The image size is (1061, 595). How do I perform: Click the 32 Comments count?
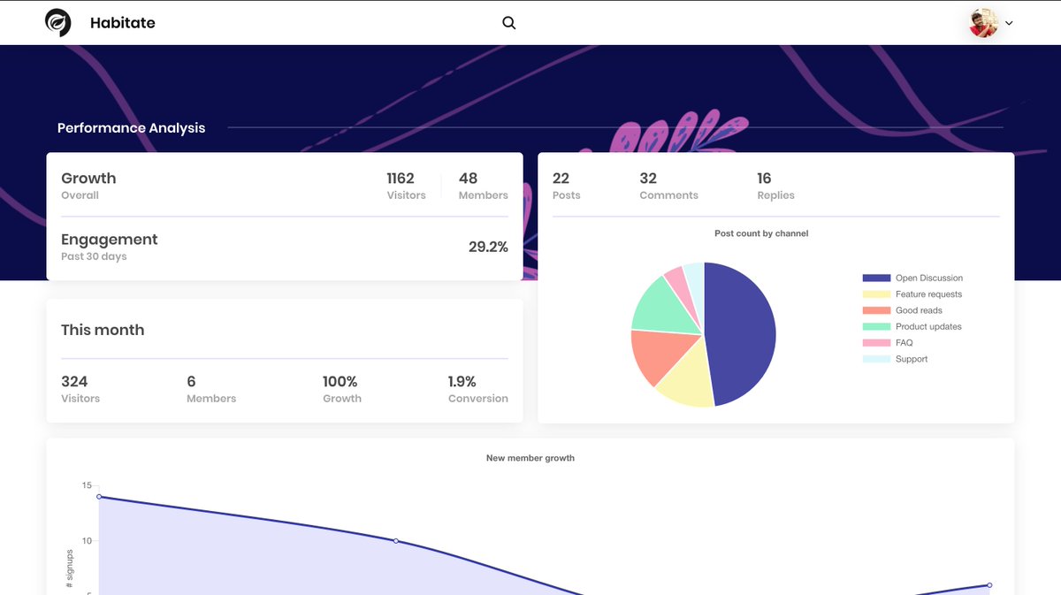648,179
